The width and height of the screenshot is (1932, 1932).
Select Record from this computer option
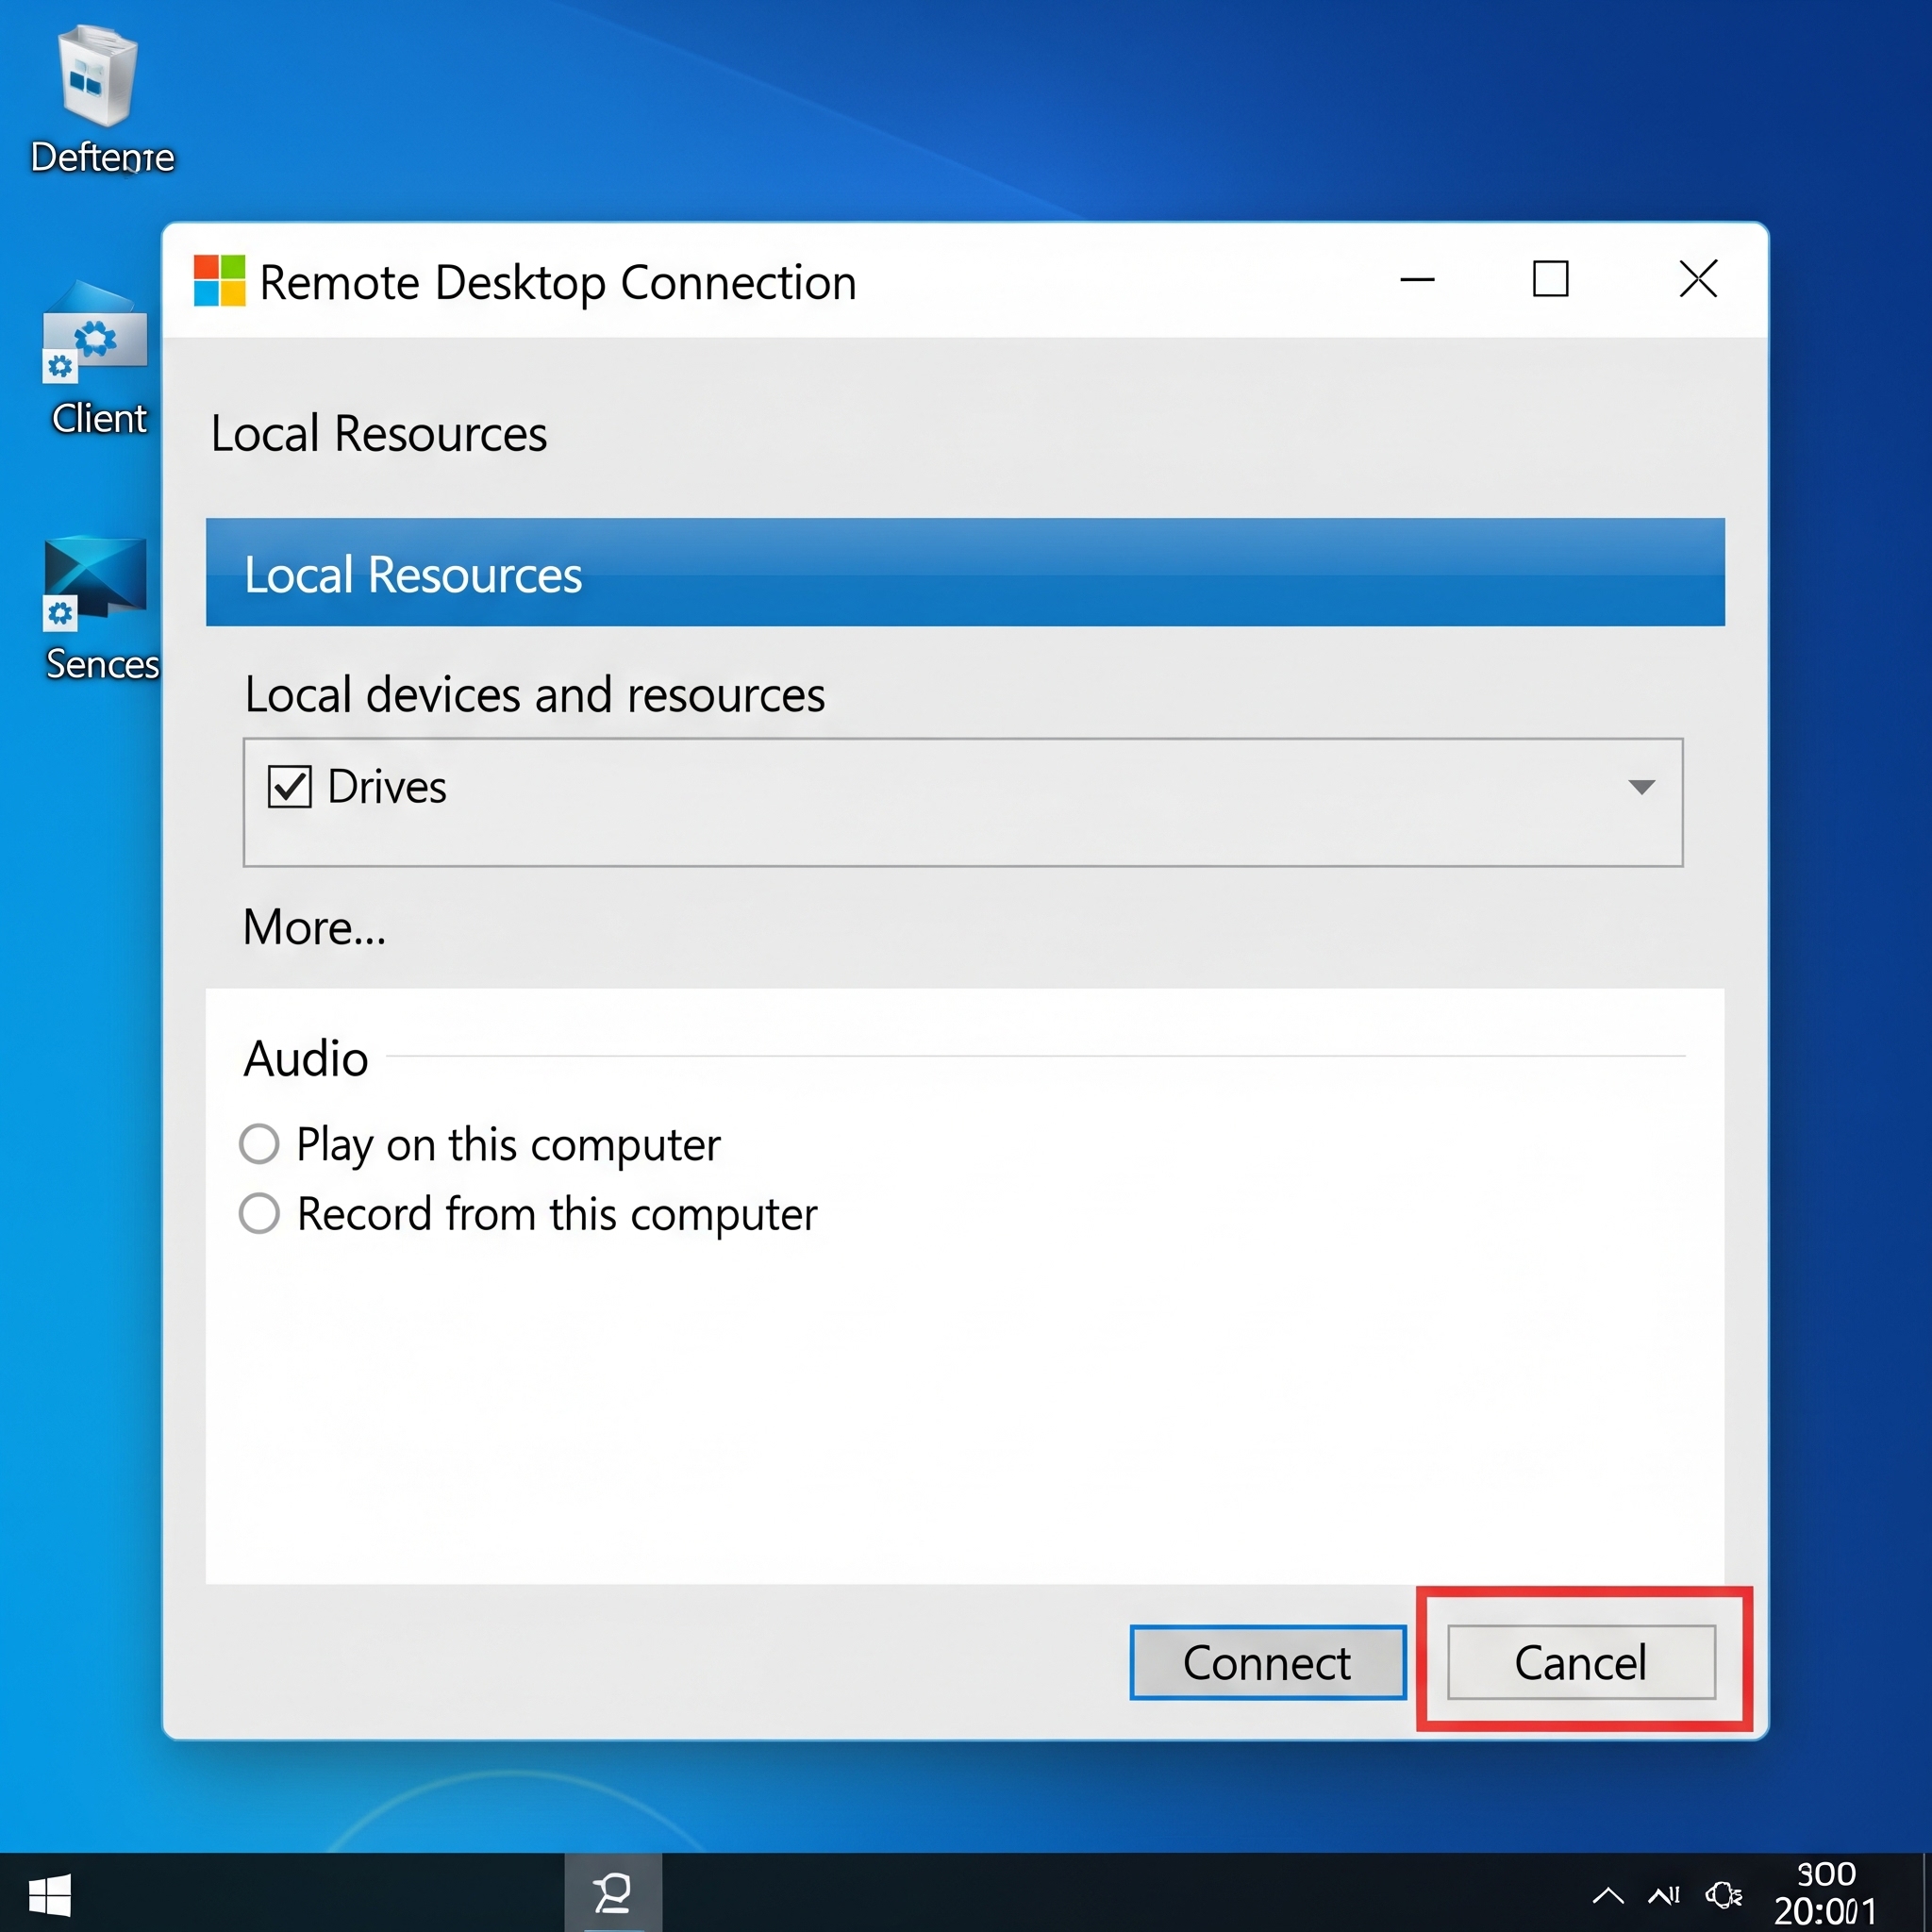[259, 1213]
